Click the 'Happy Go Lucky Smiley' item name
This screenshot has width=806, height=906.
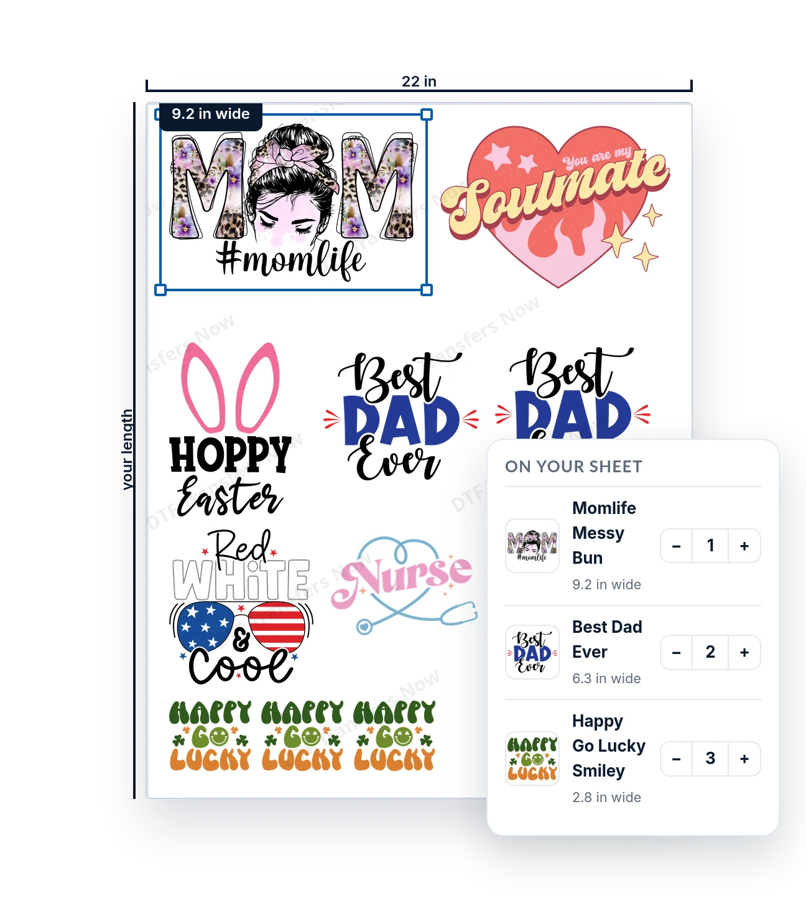coord(609,746)
